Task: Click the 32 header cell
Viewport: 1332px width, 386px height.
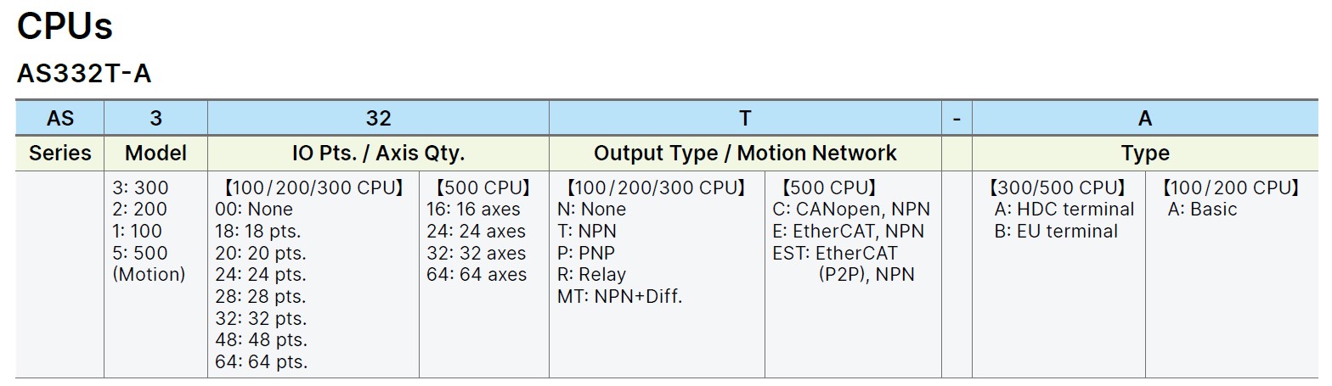Action: pyautogui.click(x=378, y=118)
